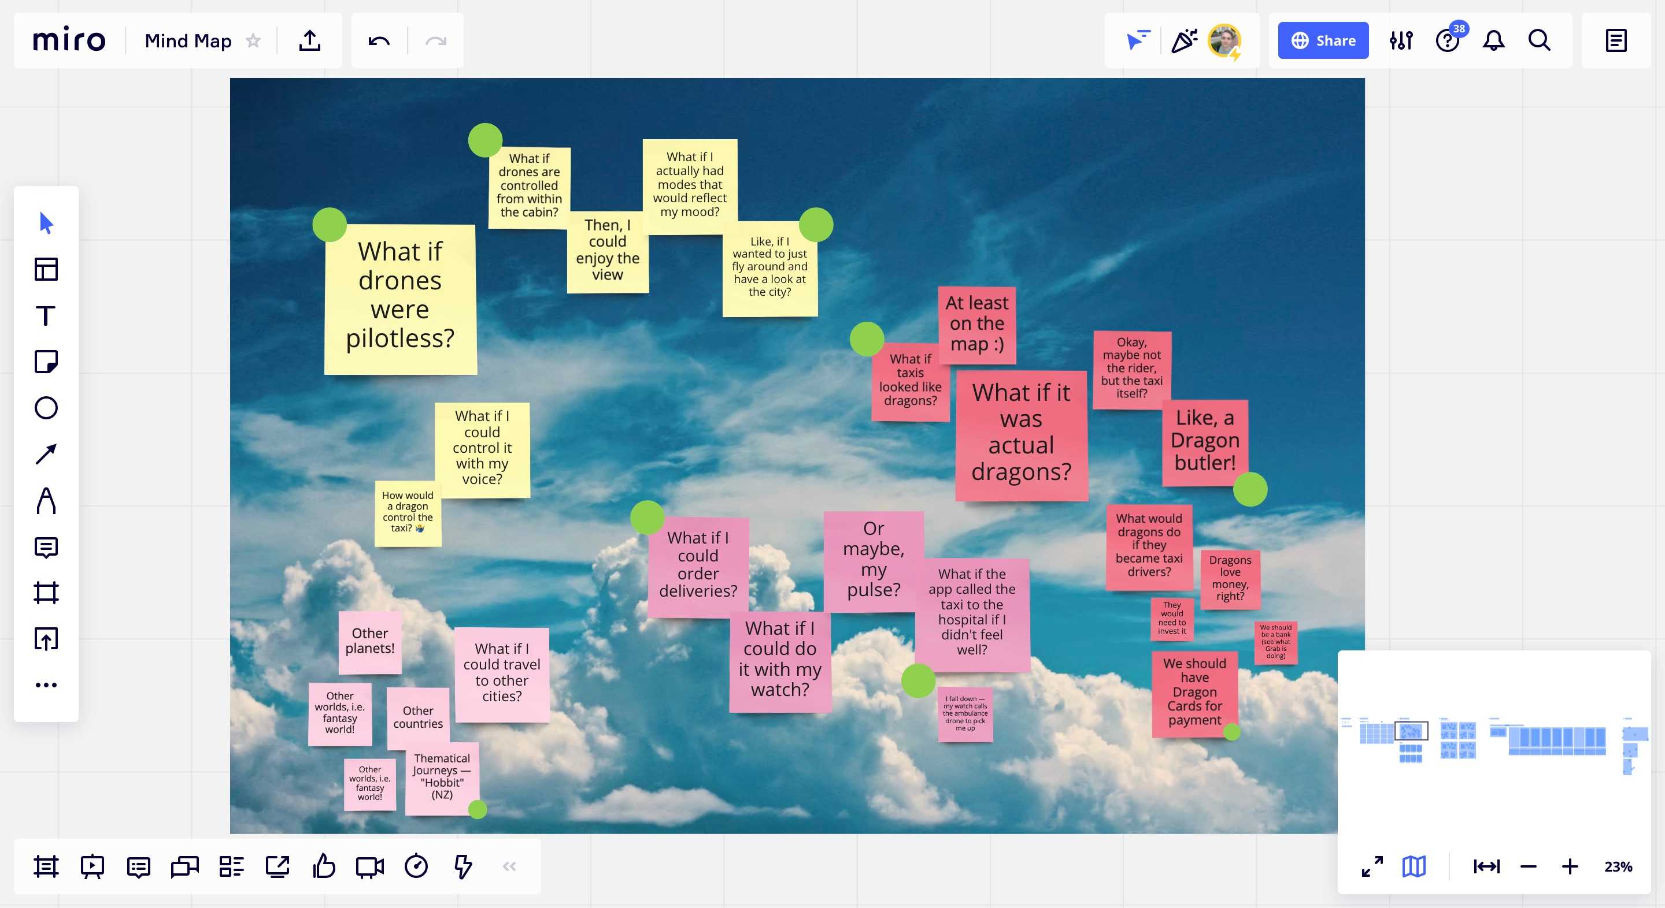The image size is (1665, 908).
Task: Collapse the bottom toolbar
Action: pos(509,866)
